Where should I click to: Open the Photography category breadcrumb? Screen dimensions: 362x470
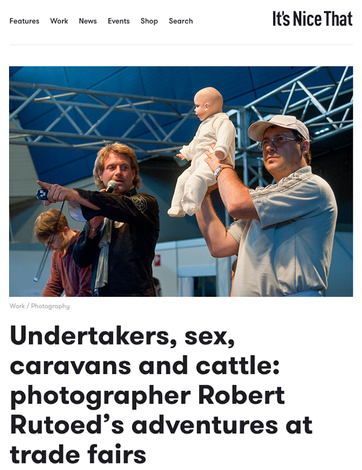50,306
